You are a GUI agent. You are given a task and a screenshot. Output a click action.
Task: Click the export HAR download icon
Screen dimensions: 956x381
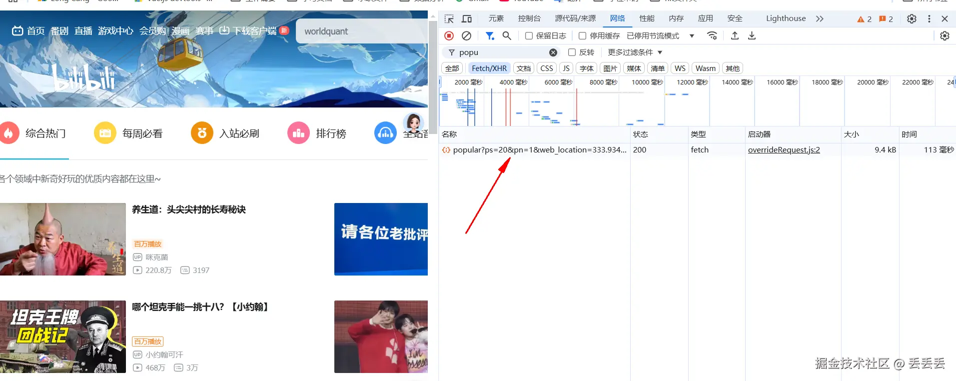752,35
